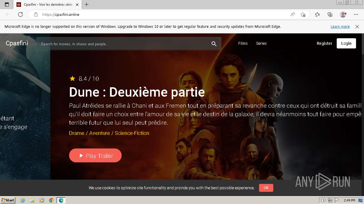The image size is (364, 204).
Task: Click the Login button
Action: (x=346, y=43)
